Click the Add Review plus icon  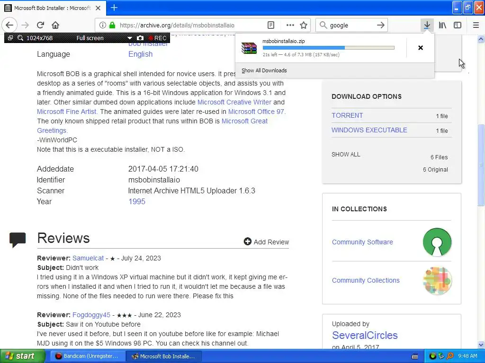pyautogui.click(x=247, y=242)
